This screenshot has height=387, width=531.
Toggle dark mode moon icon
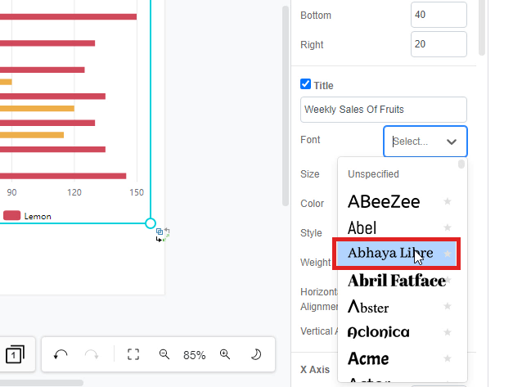(x=255, y=354)
